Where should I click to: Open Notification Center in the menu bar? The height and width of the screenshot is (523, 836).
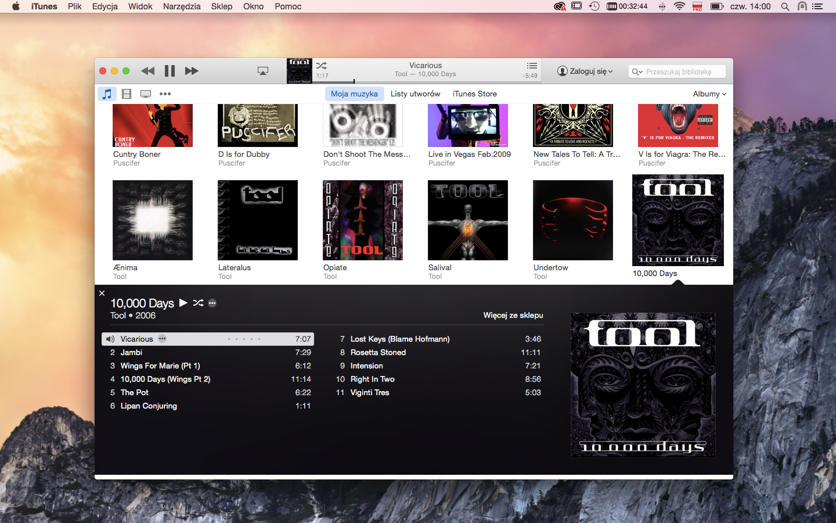point(817,6)
